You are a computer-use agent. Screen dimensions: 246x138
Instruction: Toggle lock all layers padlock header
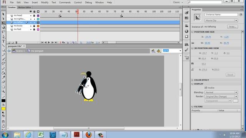[x=34, y=11]
